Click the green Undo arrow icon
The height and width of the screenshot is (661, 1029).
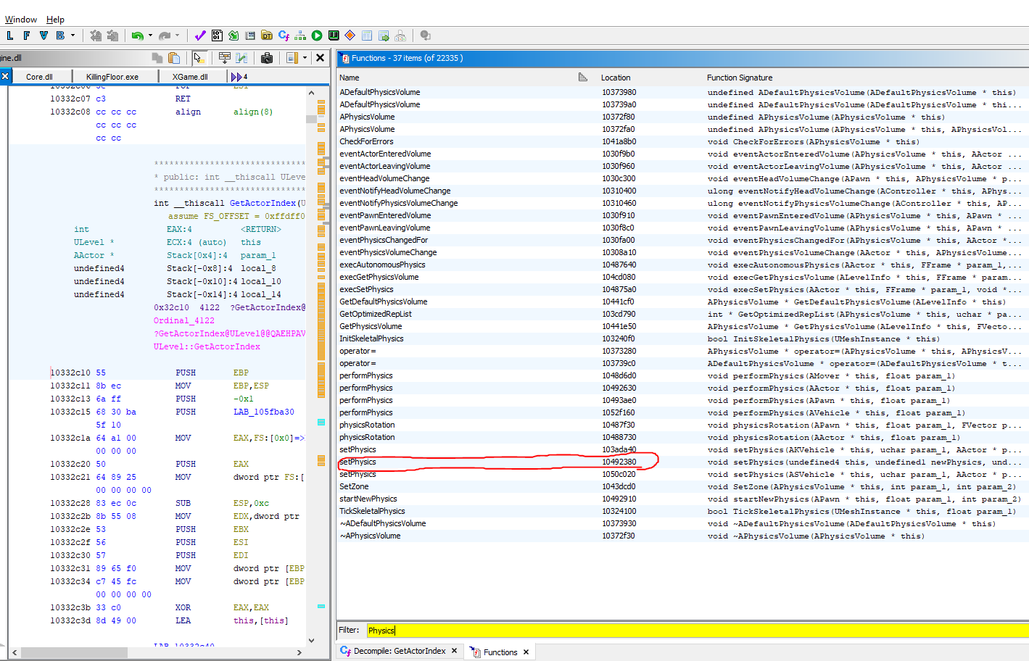pos(137,36)
